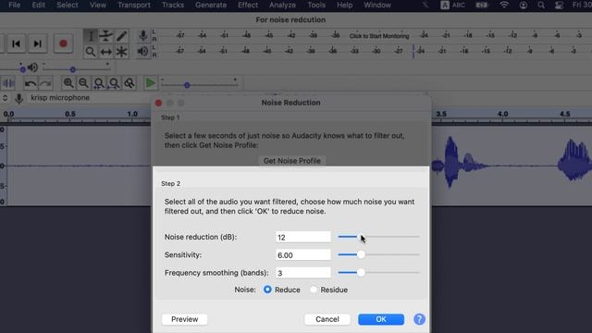
Task: Select the Draw pencil tool
Action: tap(121, 36)
